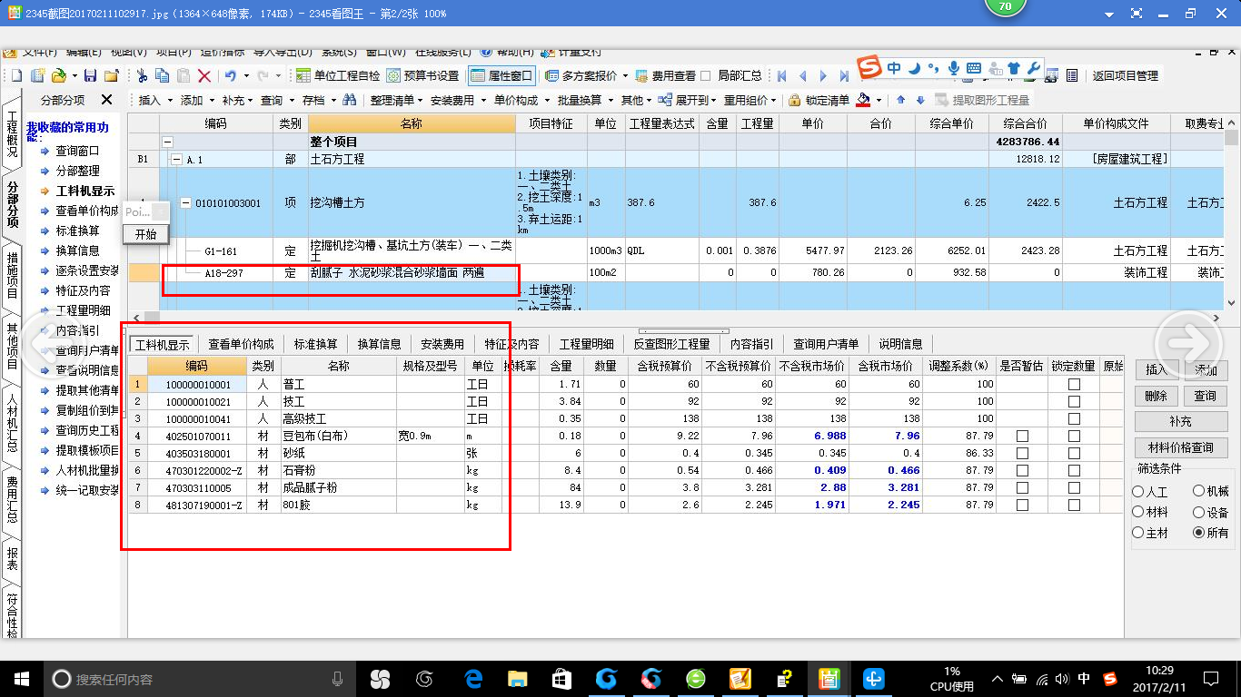Click the Windows Start button

coord(22,678)
